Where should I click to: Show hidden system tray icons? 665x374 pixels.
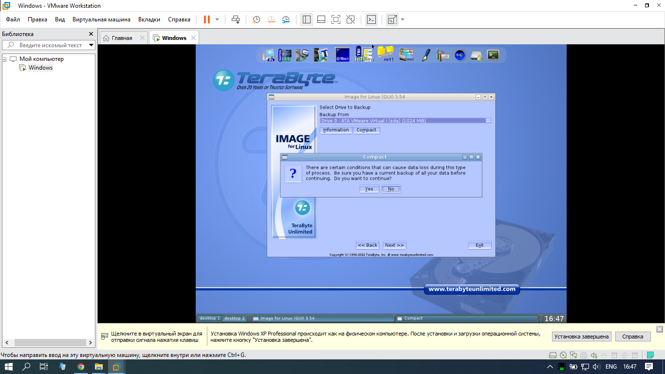coord(550,367)
